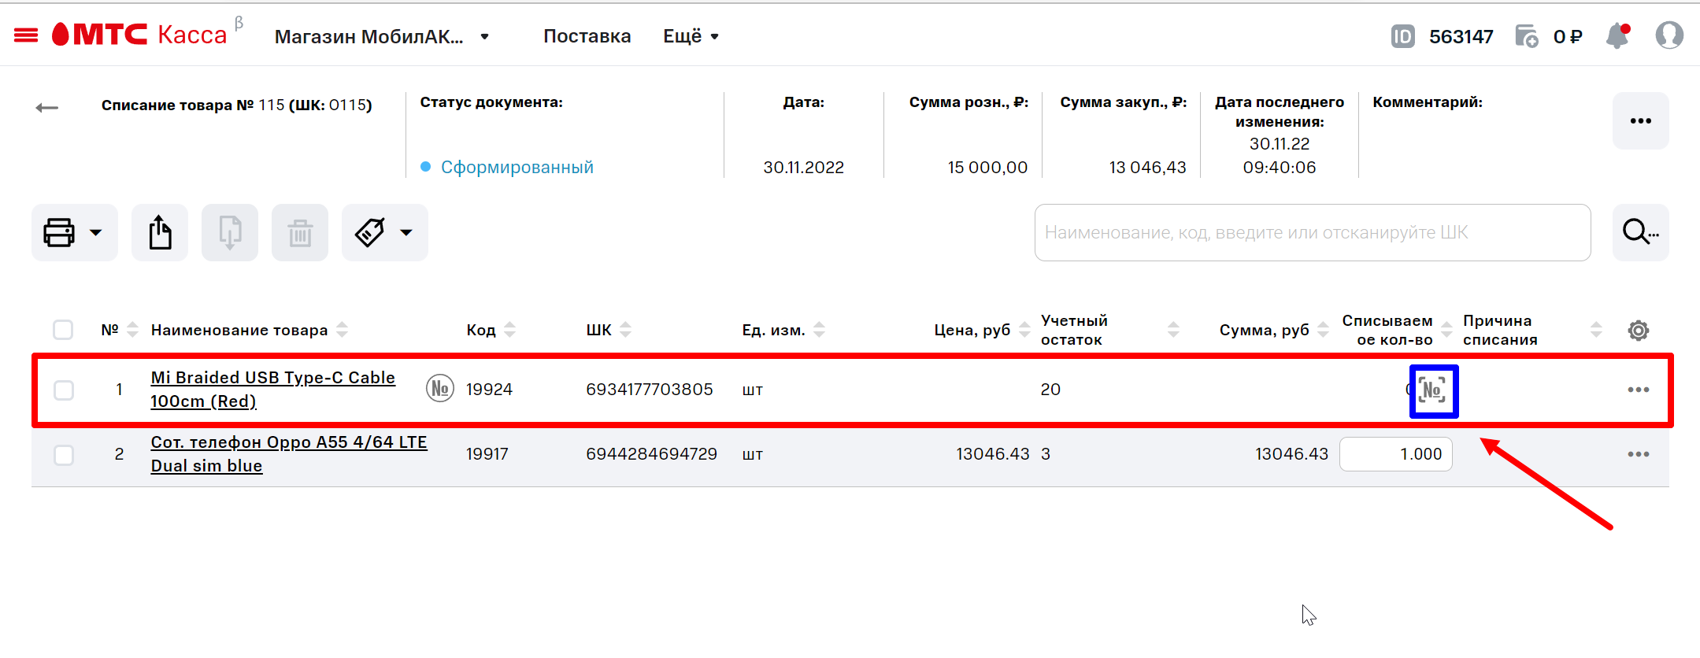Image resolution: width=1700 pixels, height=658 pixels.
Task: Open the notifications bell
Action: (1617, 35)
